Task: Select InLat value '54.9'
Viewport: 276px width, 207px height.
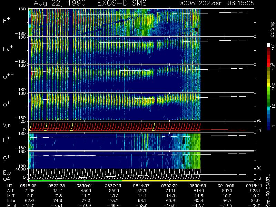Action: (x=255, y=200)
